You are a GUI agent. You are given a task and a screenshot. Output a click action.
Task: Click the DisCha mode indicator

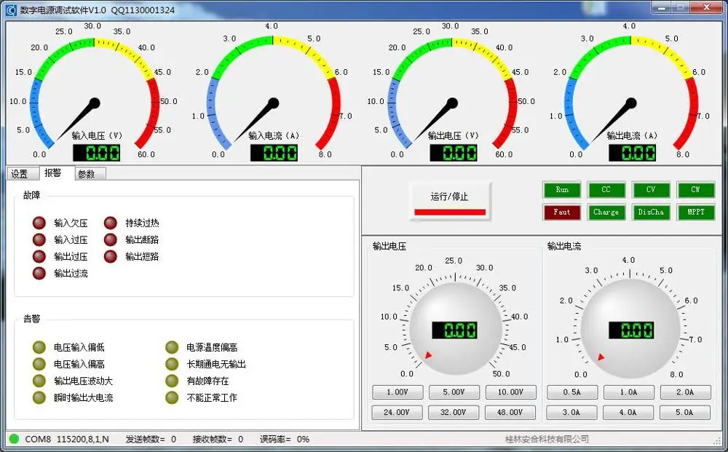pos(650,212)
